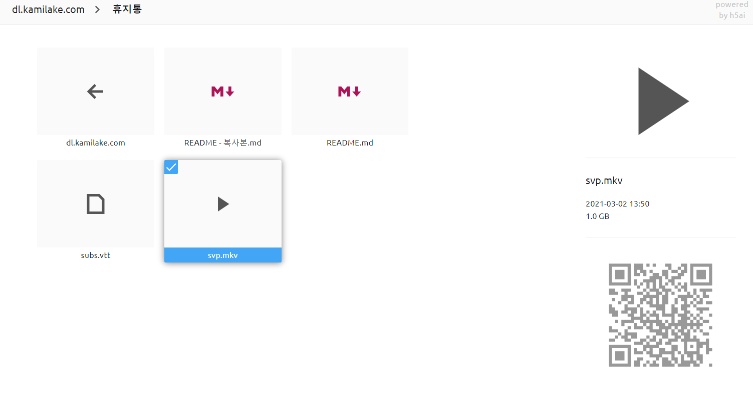Open the subs.vtt blank file icon
Image resolution: width=753 pixels, height=414 pixels.
point(96,204)
